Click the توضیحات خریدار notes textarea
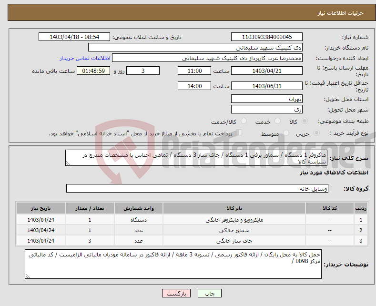376x306 pixels. (x=173, y=264)
